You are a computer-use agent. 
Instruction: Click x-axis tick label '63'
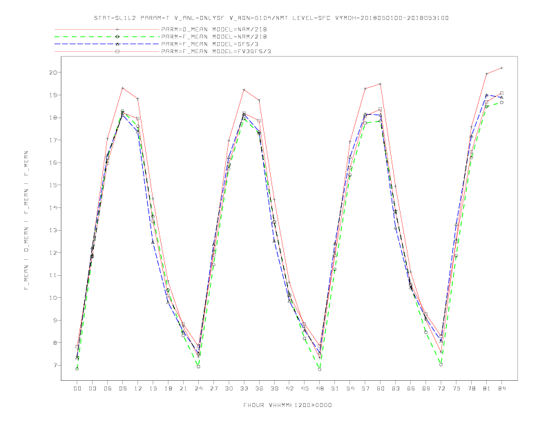coord(396,388)
